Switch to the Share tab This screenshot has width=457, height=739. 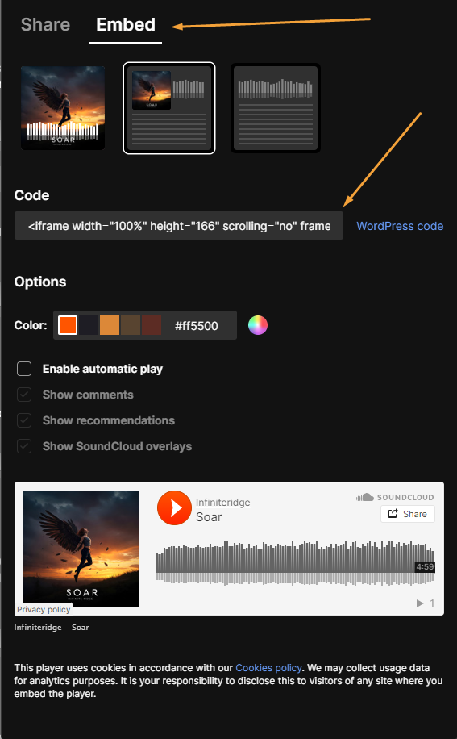tap(45, 24)
